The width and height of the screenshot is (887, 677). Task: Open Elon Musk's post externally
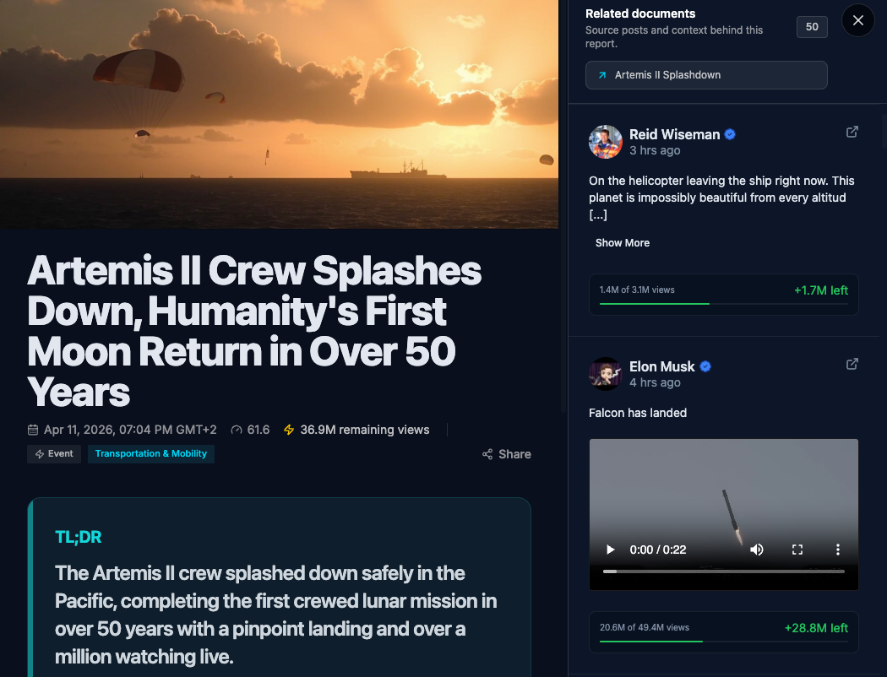852,364
